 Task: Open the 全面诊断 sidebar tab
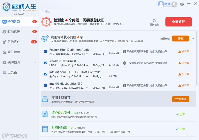[x=19, y=22]
